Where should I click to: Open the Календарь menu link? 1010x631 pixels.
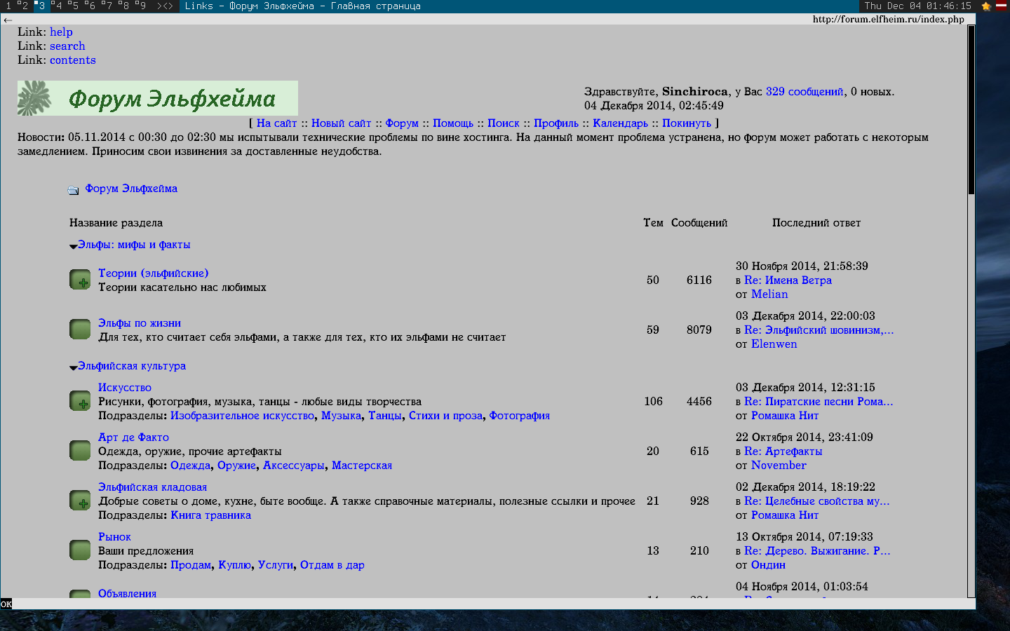621,123
